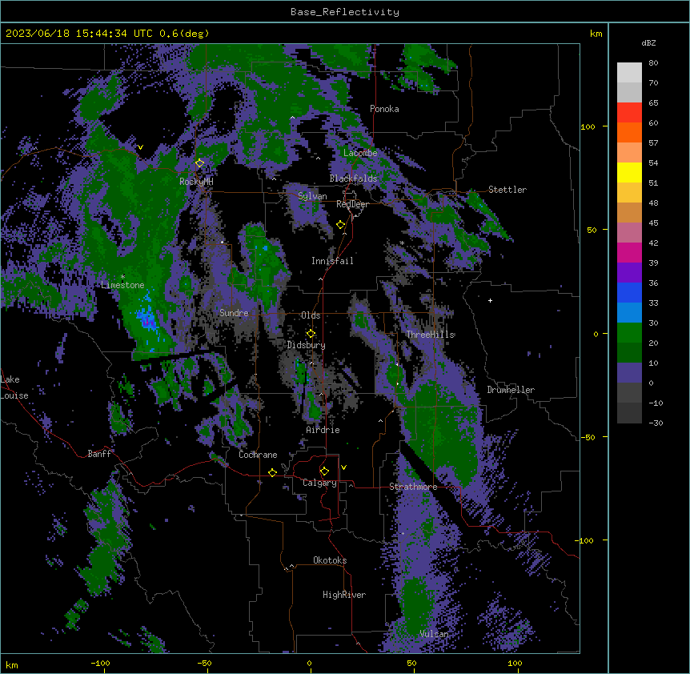Click the Cochrane city label
This screenshot has width=690, height=674.
point(258,455)
